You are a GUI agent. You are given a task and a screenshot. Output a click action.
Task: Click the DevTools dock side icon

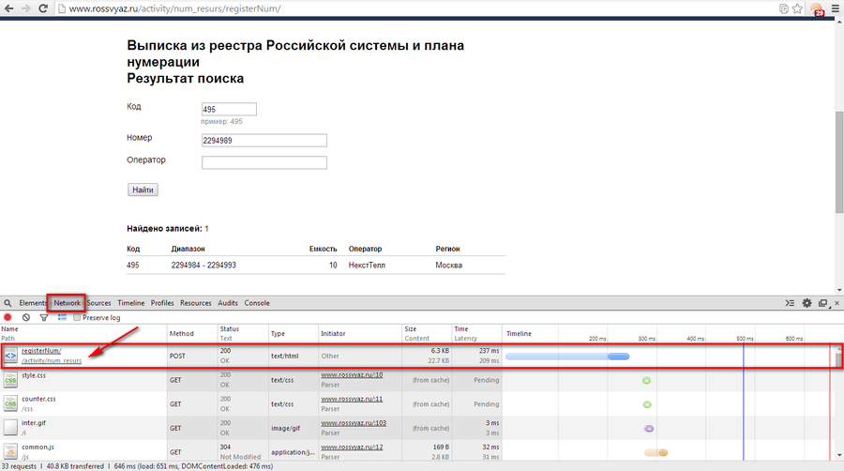pyautogui.click(x=822, y=303)
